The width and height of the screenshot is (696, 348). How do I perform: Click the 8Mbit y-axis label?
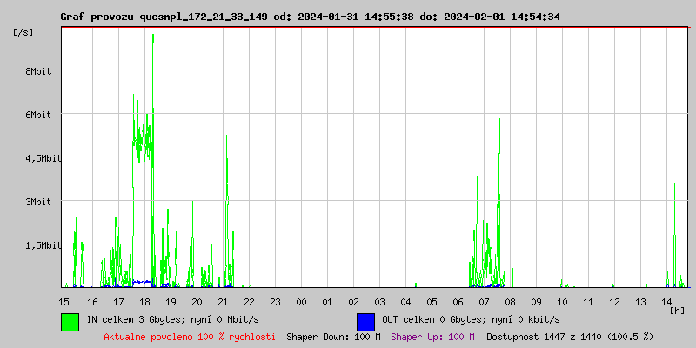37,71
